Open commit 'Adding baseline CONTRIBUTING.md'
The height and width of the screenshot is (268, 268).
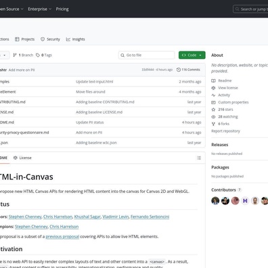[x=105, y=102]
